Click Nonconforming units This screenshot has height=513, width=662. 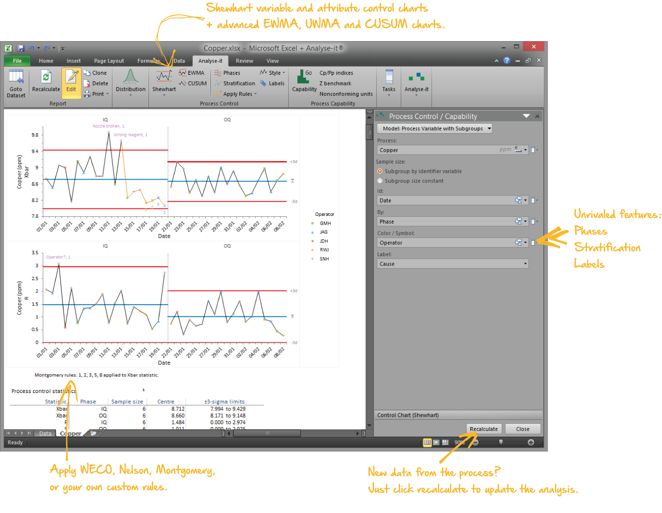point(346,94)
